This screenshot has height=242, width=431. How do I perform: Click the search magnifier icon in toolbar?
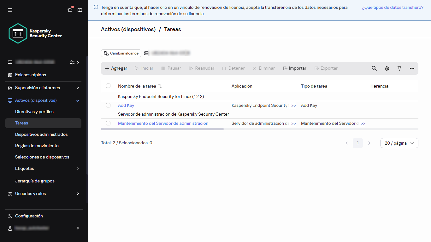tap(374, 68)
